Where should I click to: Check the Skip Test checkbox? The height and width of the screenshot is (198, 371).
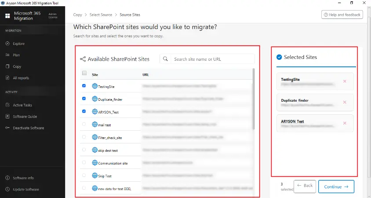(84, 175)
